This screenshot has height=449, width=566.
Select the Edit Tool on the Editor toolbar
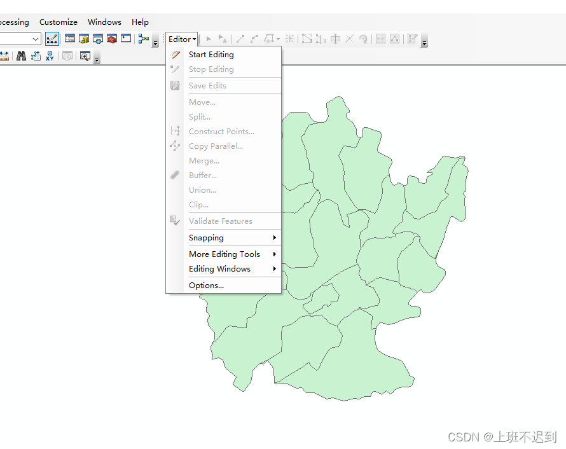coord(209,39)
